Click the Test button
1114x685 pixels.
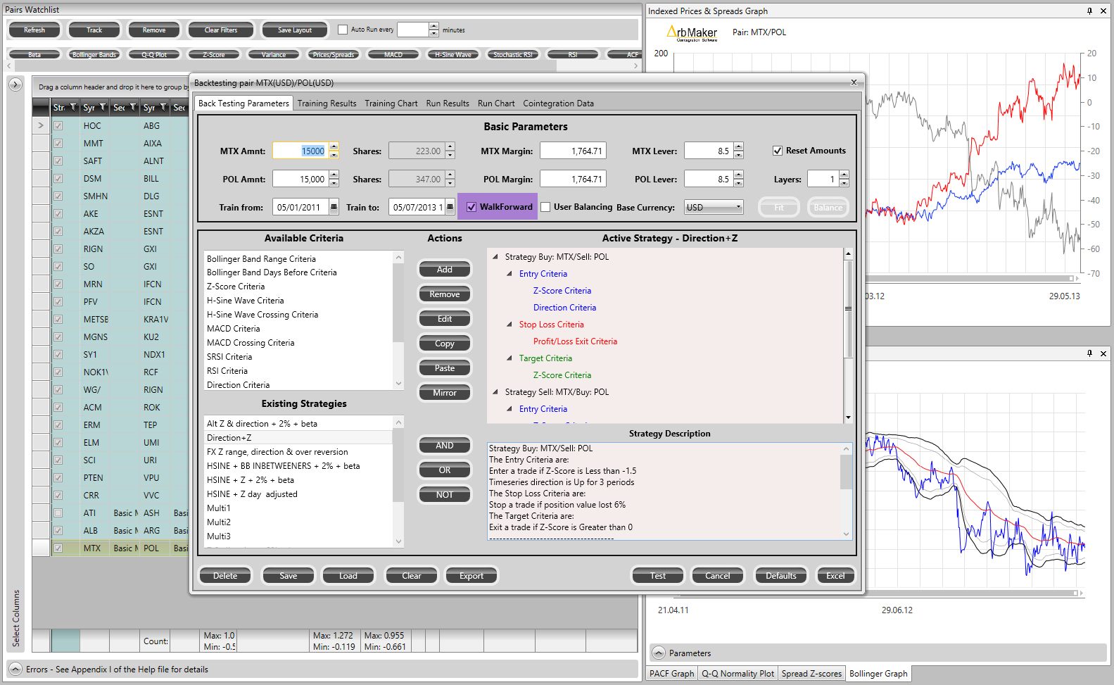click(658, 576)
